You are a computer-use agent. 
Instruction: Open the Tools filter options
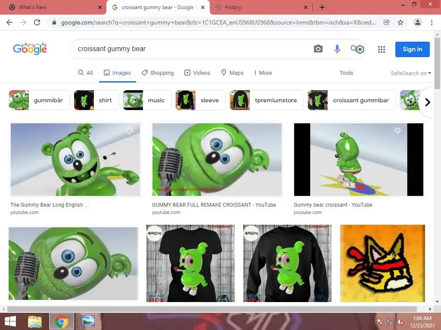[x=346, y=73]
